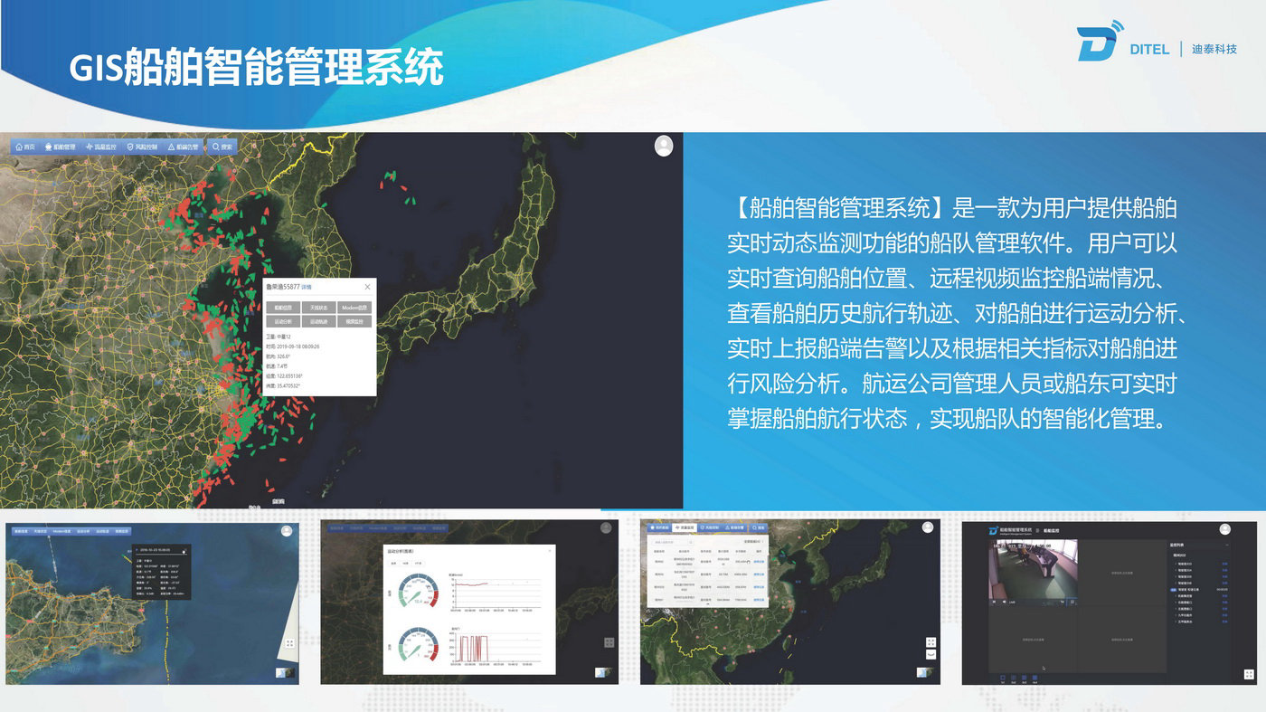Click the 船舶信息 button in ship popup
Screen dimensions: 1266x712
point(282,308)
